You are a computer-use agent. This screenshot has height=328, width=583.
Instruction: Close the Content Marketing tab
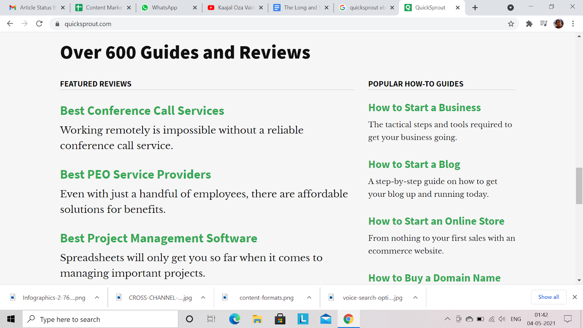pyautogui.click(x=129, y=8)
